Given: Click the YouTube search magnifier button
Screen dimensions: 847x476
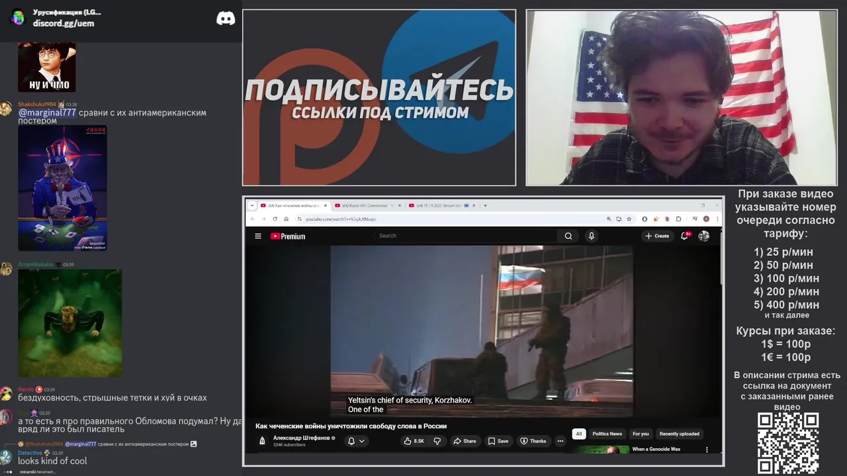Looking at the screenshot, I should (568, 236).
